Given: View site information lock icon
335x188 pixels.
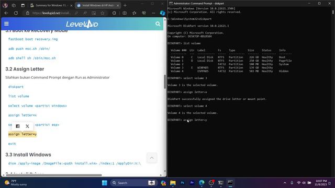Looking at the screenshot, I should 28,13.
